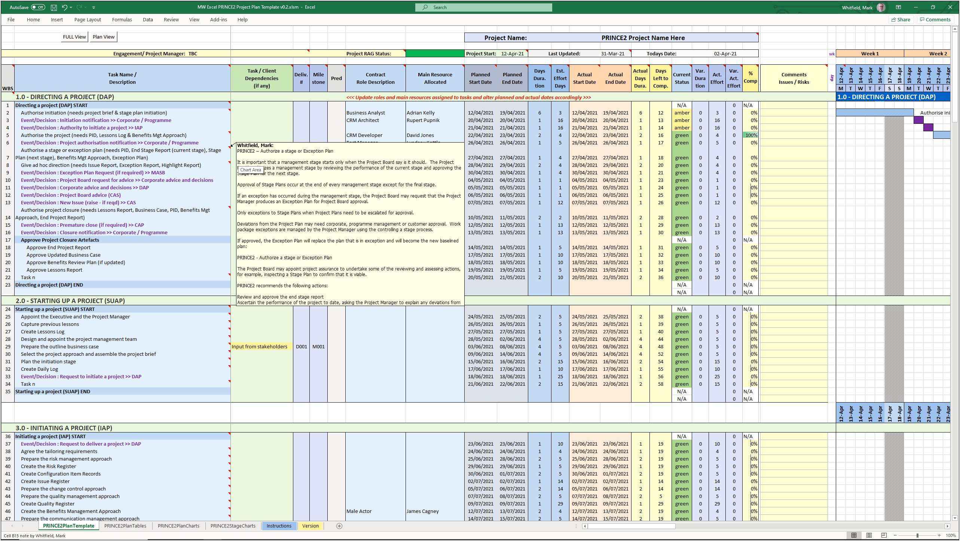
Task: Click the Share button
Action: pyautogui.click(x=901, y=19)
